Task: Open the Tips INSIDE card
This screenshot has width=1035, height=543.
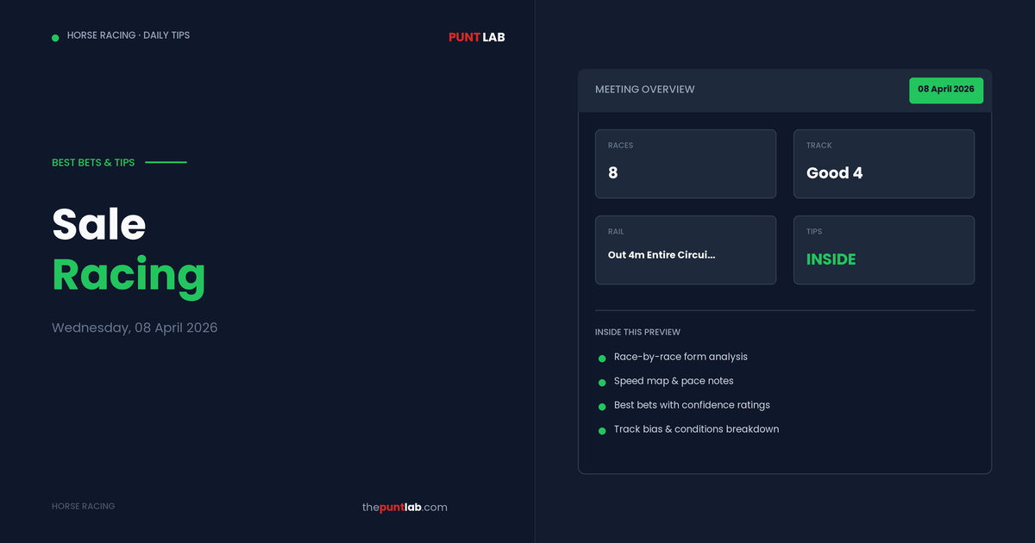Action: (x=884, y=250)
